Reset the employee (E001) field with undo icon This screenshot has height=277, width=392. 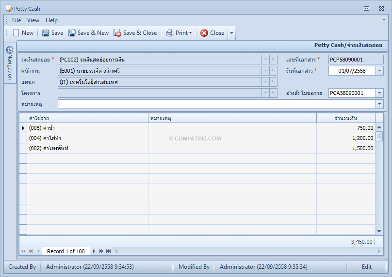tap(274, 71)
